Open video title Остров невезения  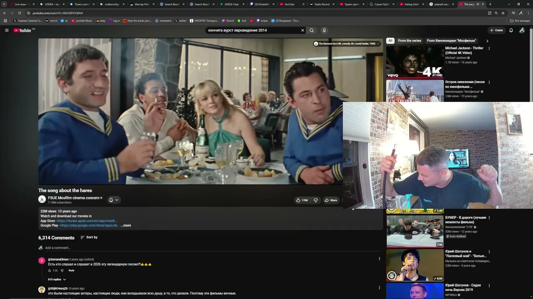click(x=465, y=84)
